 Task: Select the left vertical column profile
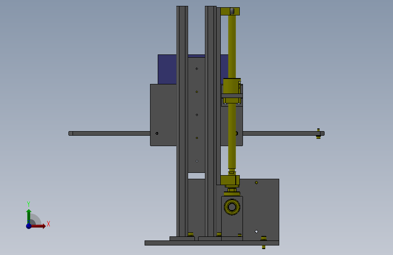click(182, 121)
